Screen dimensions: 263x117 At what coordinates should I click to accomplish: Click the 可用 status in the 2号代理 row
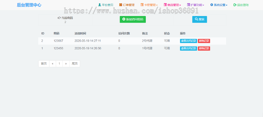pyautogui.click(x=167, y=41)
